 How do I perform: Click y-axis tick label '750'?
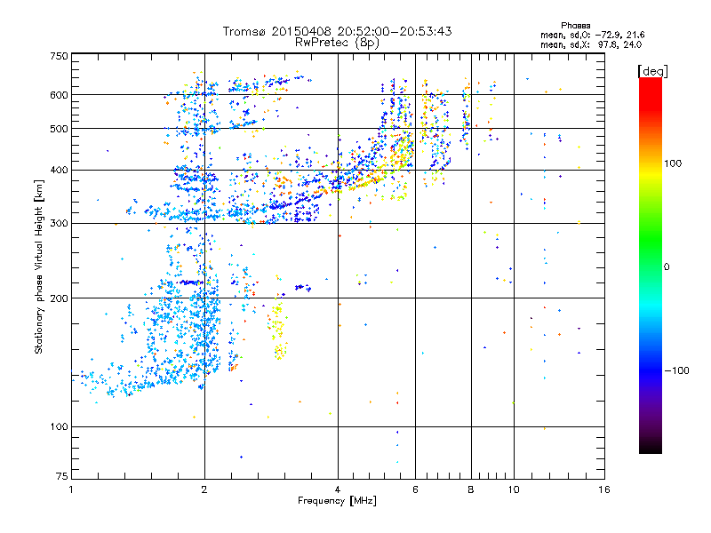[x=60, y=56]
